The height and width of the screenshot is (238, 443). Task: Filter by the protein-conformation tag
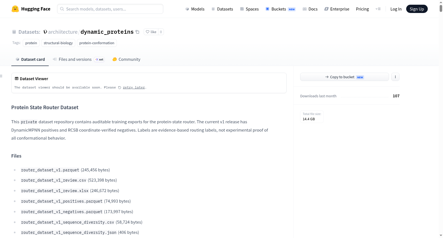click(x=97, y=43)
